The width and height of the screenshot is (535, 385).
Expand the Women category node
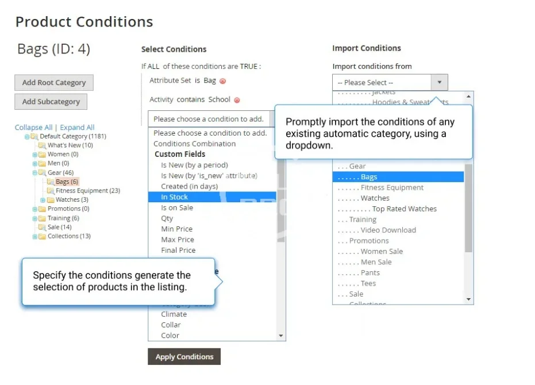[x=35, y=155]
